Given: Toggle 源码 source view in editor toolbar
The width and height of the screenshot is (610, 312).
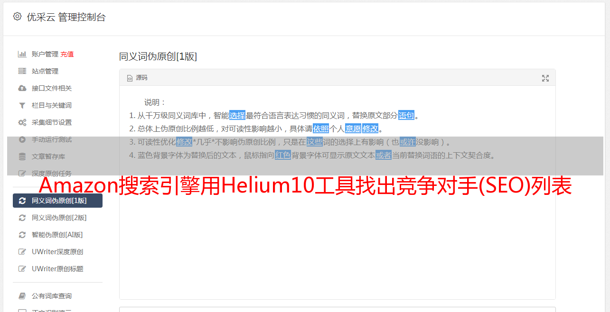Looking at the screenshot, I should (x=137, y=78).
